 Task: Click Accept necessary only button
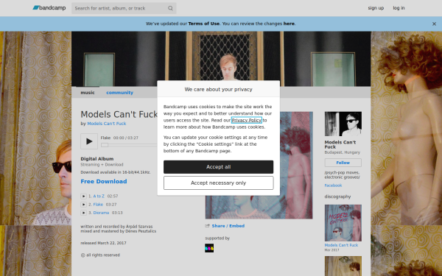tap(219, 183)
